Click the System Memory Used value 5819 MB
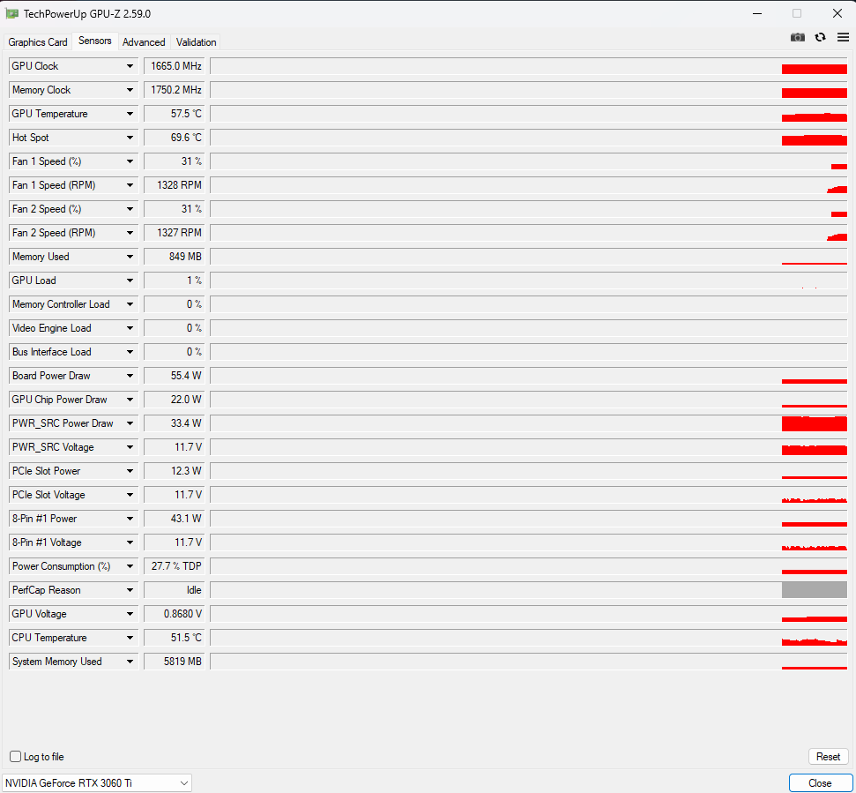 coord(175,662)
